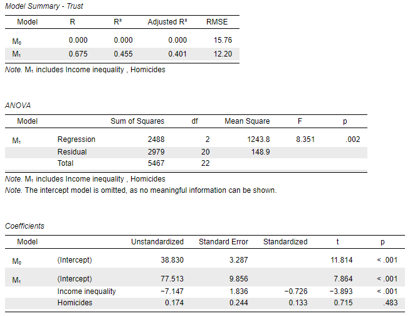Select the RMSE column header
This screenshot has height=316, width=410.
point(218,22)
